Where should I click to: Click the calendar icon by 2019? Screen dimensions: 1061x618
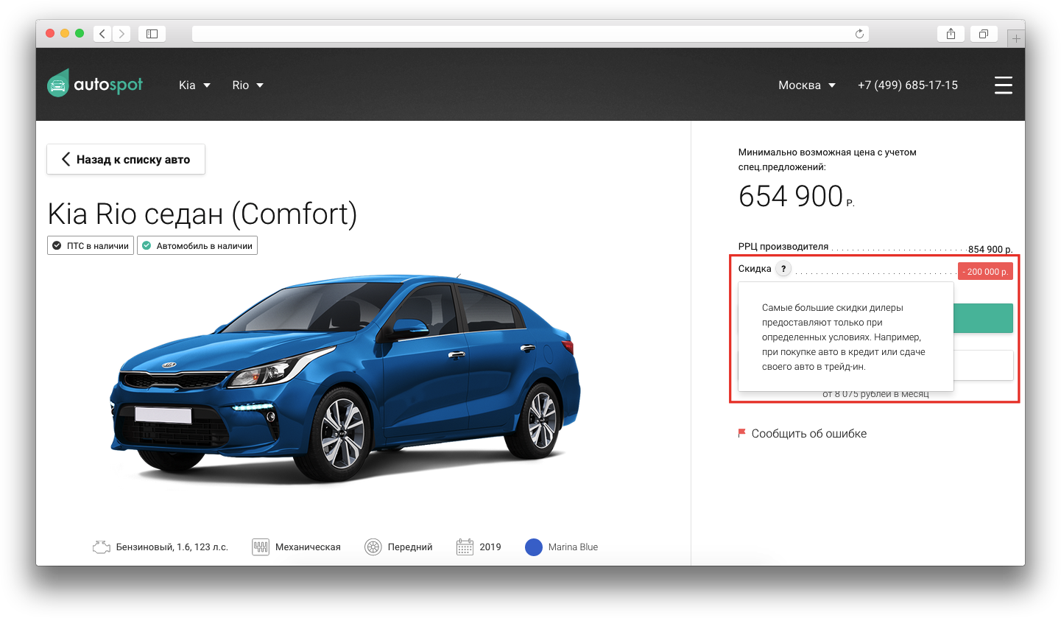coord(465,547)
